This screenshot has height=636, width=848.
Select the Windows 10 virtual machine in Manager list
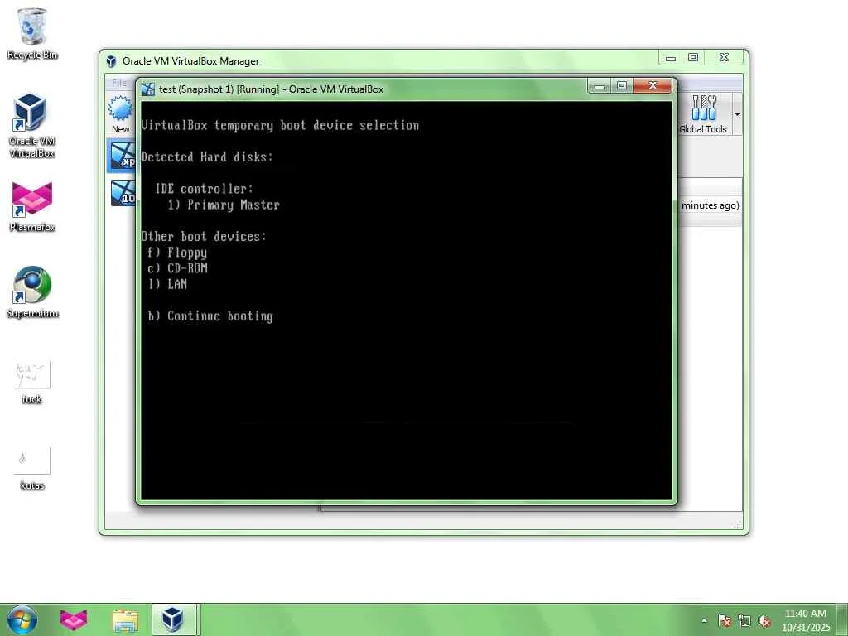123,193
